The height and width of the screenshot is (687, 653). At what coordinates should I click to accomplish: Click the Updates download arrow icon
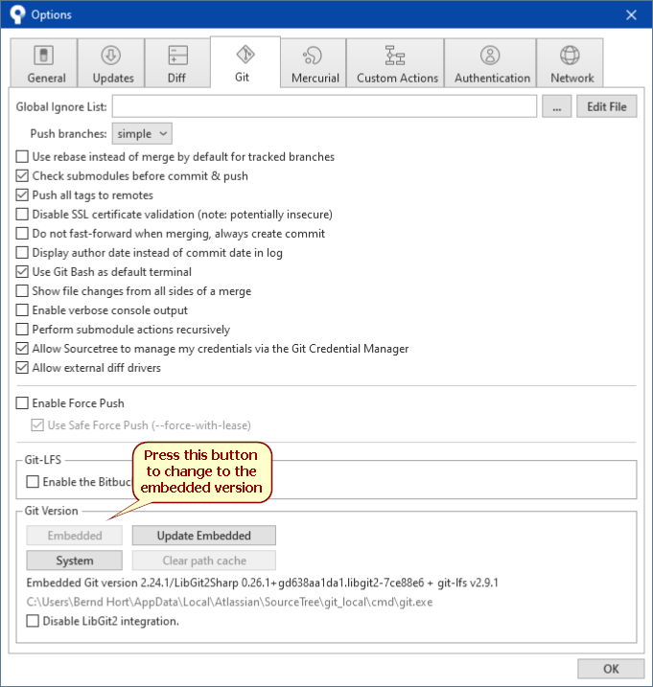point(111,56)
